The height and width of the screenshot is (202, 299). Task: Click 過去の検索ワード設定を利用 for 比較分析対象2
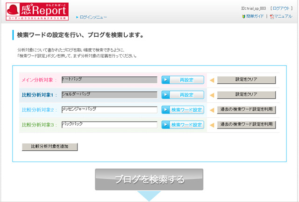[x=246, y=110]
